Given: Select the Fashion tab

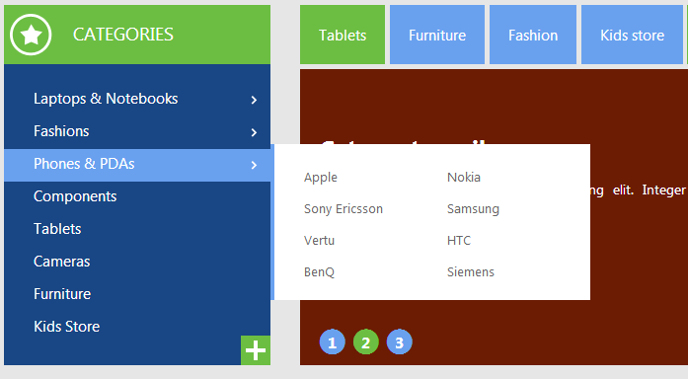Looking at the screenshot, I should 533,35.
